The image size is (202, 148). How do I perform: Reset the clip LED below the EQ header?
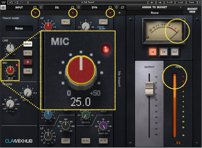tap(73, 13)
